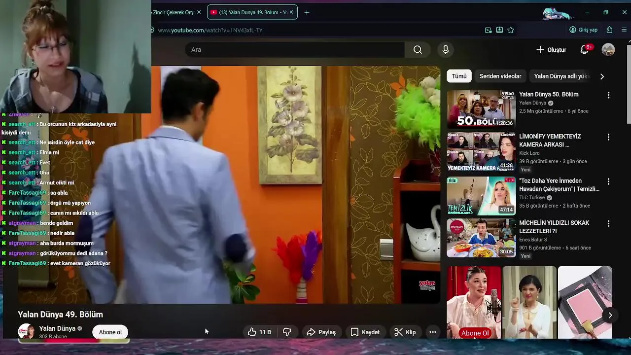631x355 pixels.
Task: Subscribe with Abone ol button
Action: (x=110, y=332)
